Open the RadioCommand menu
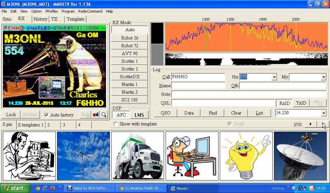This screenshot has width=330, height=193. click(x=90, y=11)
